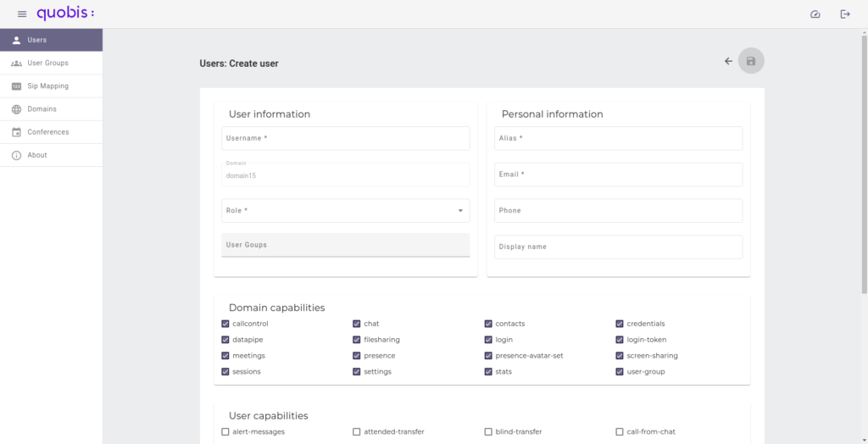The height and width of the screenshot is (444, 868).
Task: Uncheck the callcontrol capability checkbox
Action: [x=225, y=324]
